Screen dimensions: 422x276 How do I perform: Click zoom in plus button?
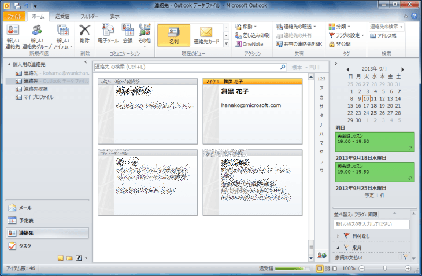click(x=408, y=268)
